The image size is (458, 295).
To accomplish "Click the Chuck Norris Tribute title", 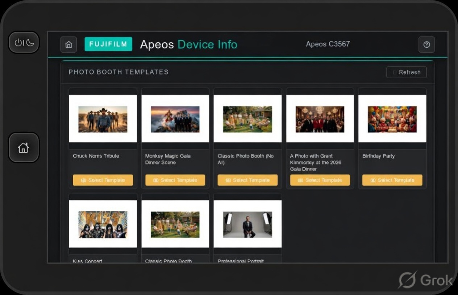I will [96, 156].
